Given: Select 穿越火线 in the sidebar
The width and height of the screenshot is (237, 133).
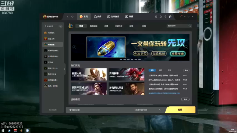Looking at the screenshot, I should tap(53, 68).
